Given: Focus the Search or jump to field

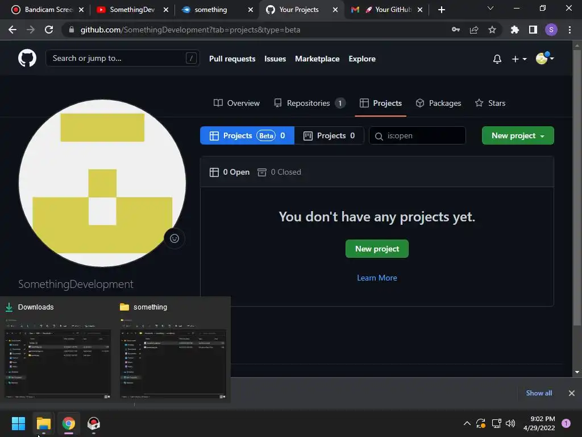Looking at the screenshot, I should pyautogui.click(x=123, y=59).
